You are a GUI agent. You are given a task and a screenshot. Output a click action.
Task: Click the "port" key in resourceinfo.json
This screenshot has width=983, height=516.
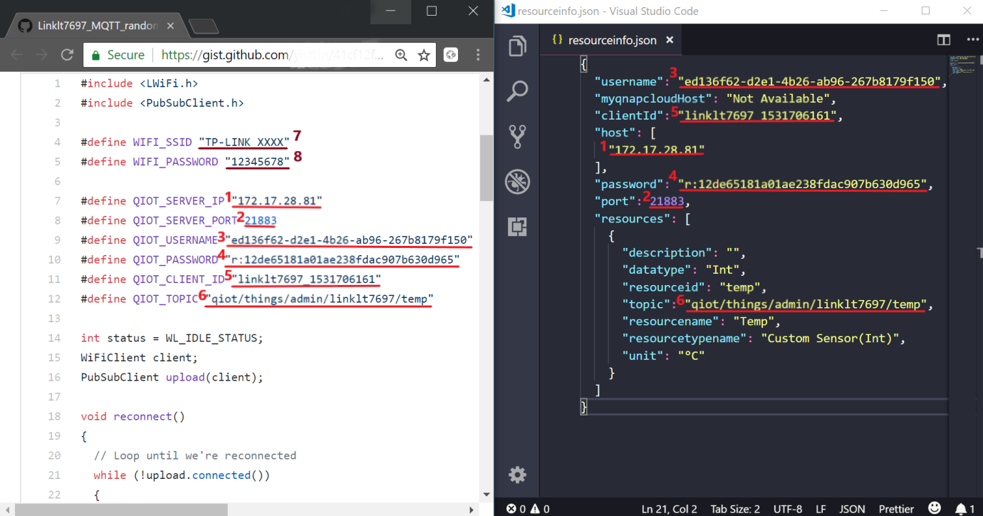tap(615, 201)
